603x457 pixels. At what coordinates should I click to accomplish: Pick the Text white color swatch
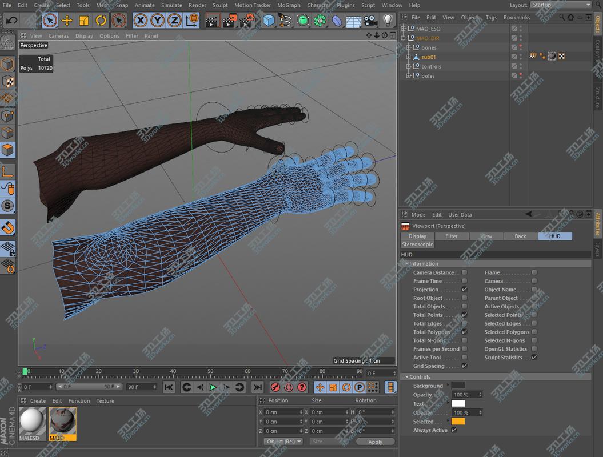(x=458, y=403)
